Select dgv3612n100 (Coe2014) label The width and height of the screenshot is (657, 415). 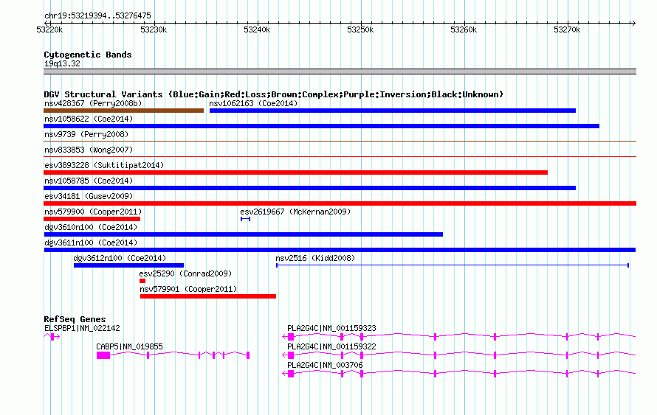(120, 258)
